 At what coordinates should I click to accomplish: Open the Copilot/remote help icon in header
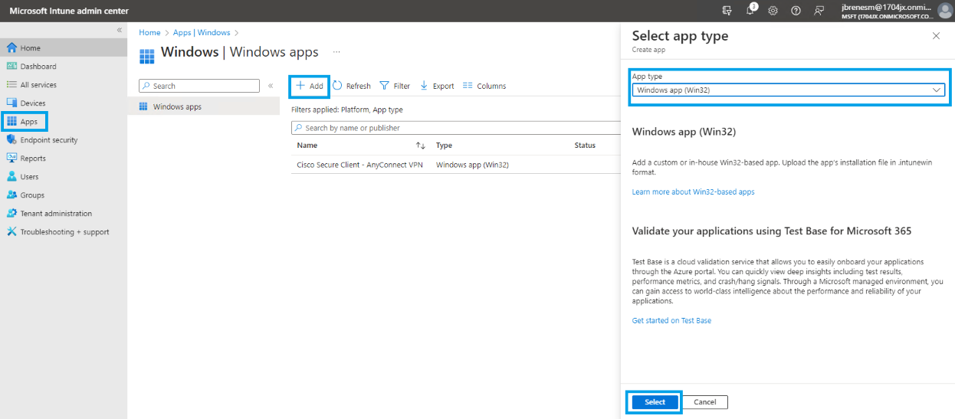coord(727,11)
